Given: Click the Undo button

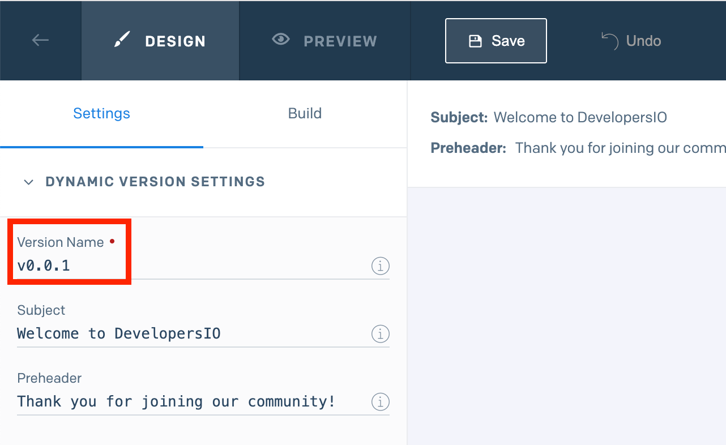Looking at the screenshot, I should click(x=631, y=41).
